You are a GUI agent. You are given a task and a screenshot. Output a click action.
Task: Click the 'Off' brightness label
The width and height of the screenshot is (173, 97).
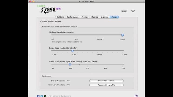[x=53, y=39]
